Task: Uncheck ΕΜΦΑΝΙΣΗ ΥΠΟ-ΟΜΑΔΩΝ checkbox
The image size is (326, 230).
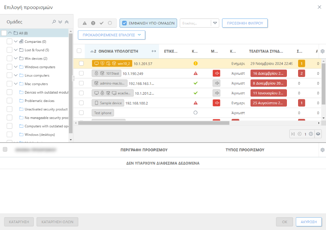Action: [x=124, y=23]
